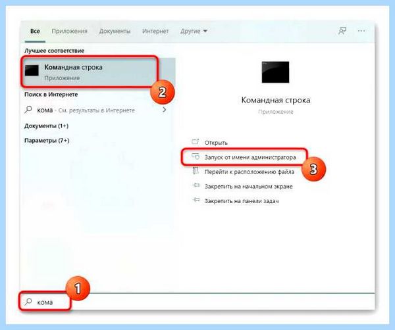
Task: Click the file location folder icon
Action: pyautogui.click(x=196, y=171)
